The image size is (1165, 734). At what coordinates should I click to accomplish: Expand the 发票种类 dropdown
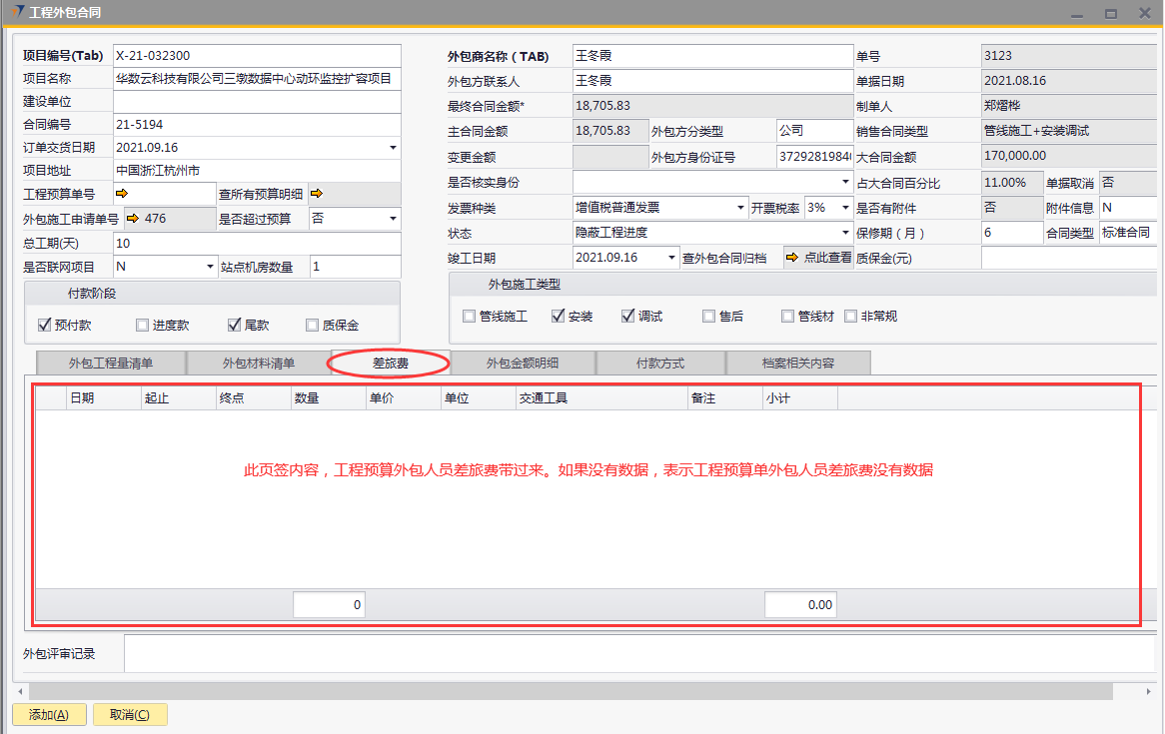tap(741, 209)
